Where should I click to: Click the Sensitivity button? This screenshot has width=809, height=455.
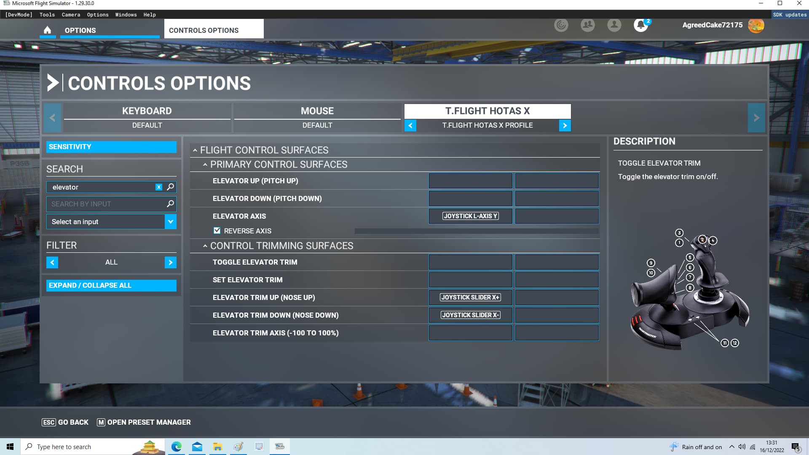[111, 147]
